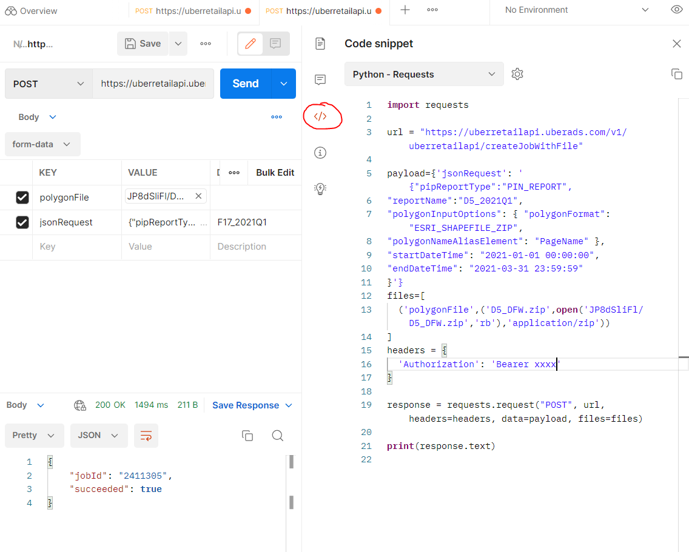Click the VALUE column header
The height and width of the screenshot is (552, 689).
(143, 173)
